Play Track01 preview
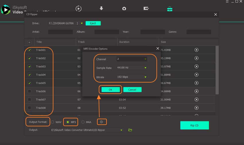This screenshot has width=244, height=145. (196, 50)
